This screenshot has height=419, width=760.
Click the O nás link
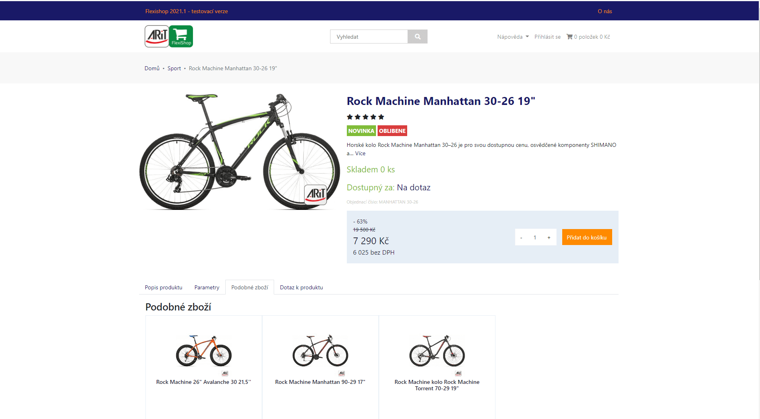click(605, 11)
